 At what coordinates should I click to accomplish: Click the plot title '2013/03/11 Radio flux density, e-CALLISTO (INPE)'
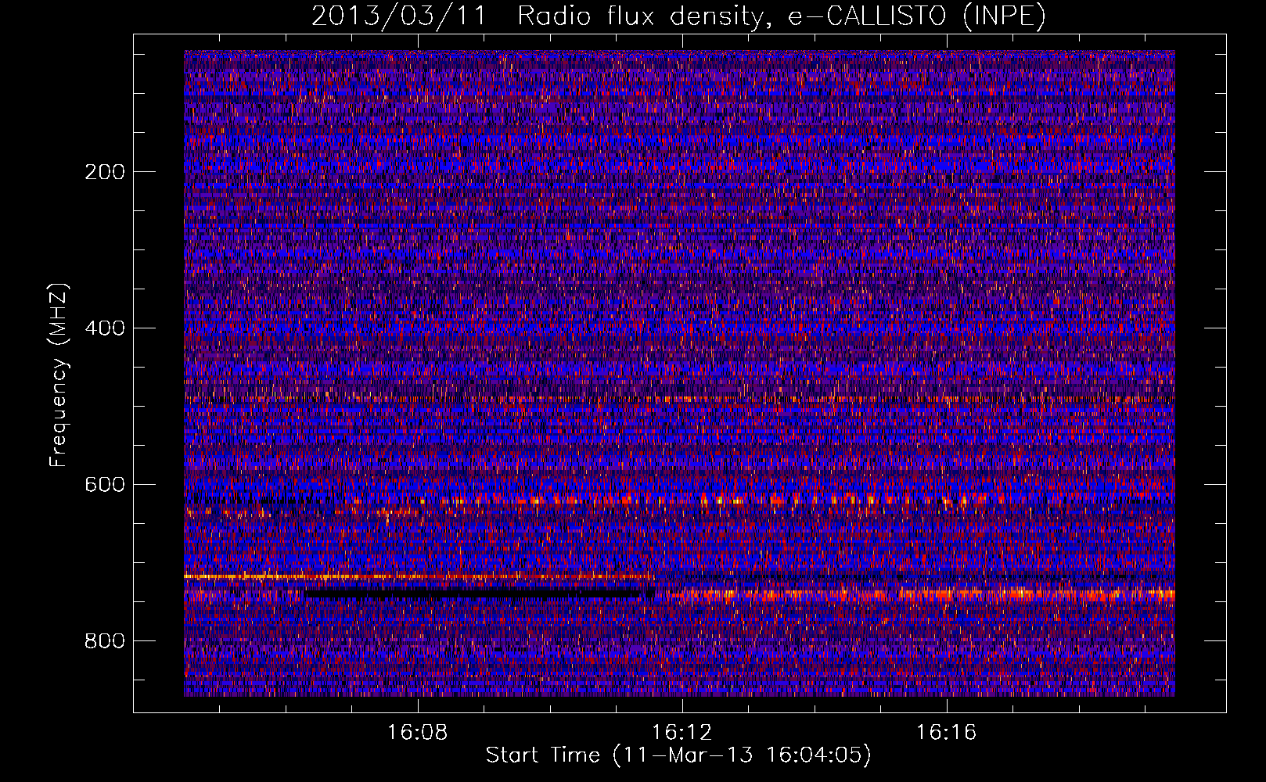pos(678,16)
